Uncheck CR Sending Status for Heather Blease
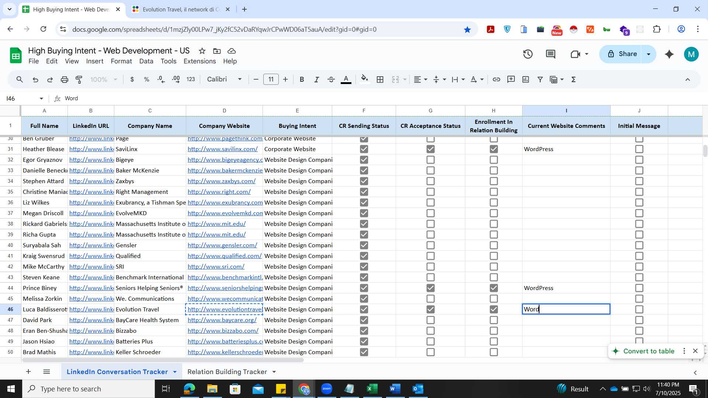Screen dimensions: 708x398 tap(364, 149)
